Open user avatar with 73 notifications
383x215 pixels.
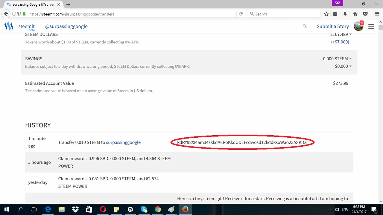click(358, 26)
